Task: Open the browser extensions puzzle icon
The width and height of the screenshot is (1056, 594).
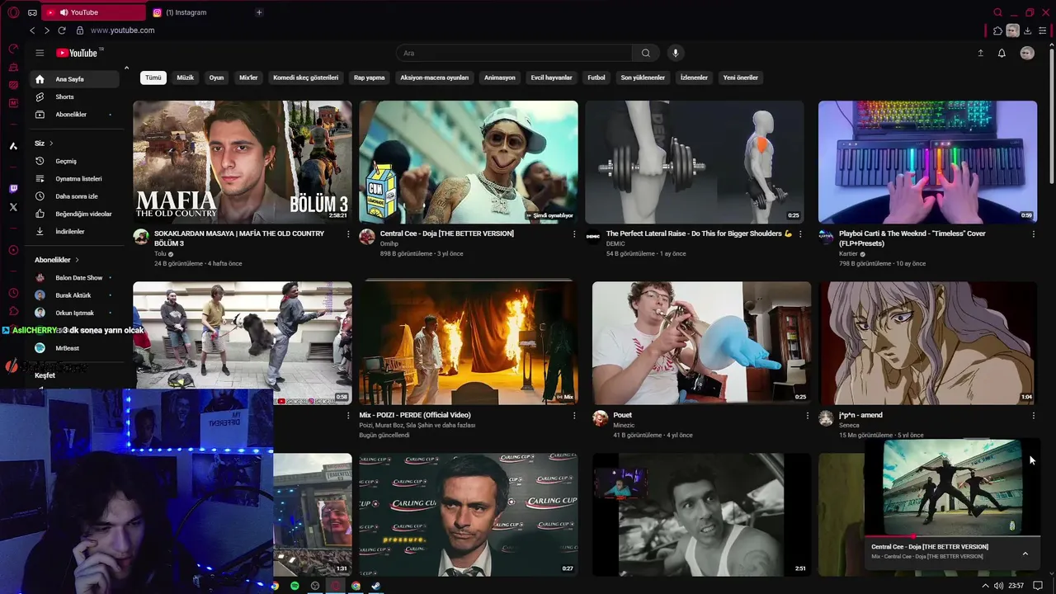Action: tap(997, 31)
